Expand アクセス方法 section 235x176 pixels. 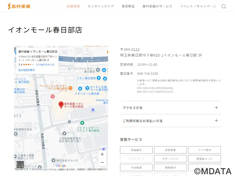[170, 108]
